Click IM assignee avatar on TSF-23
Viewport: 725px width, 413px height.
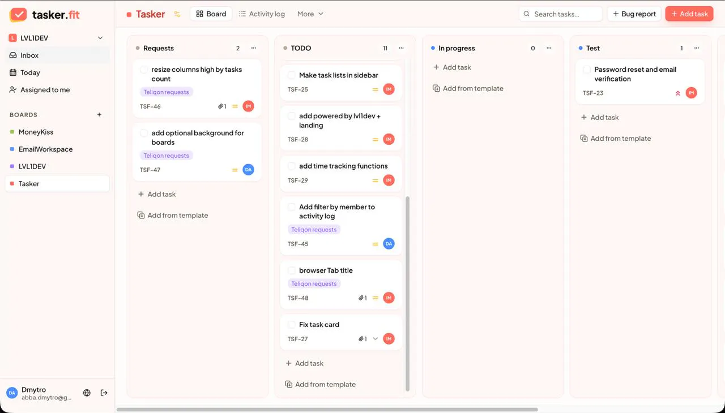click(691, 93)
